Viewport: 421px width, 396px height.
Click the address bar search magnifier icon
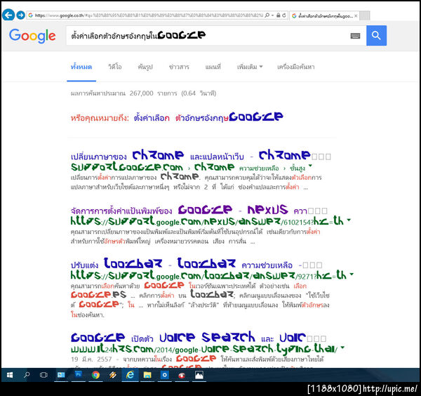267,15
